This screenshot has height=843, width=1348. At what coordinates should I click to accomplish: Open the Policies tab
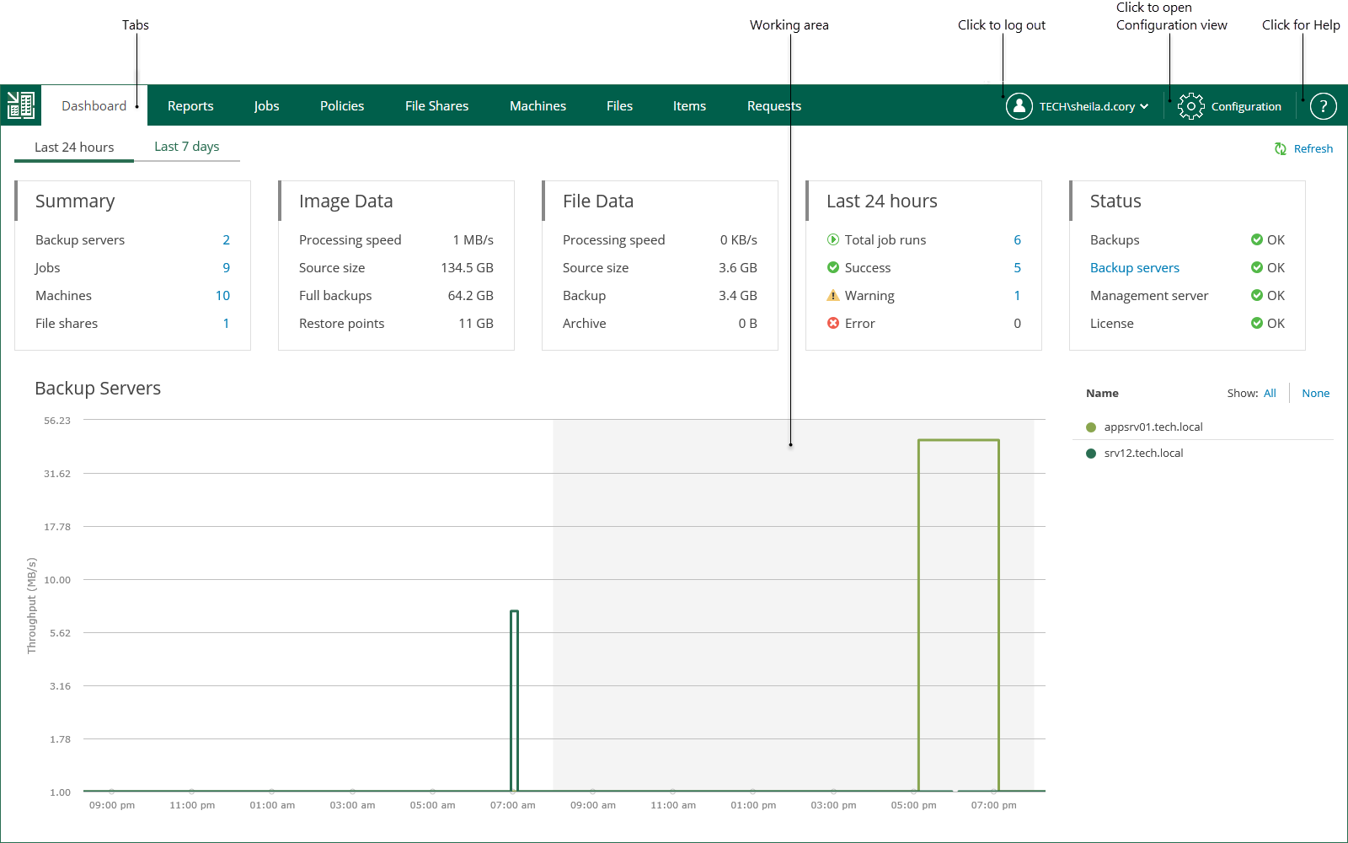point(342,105)
